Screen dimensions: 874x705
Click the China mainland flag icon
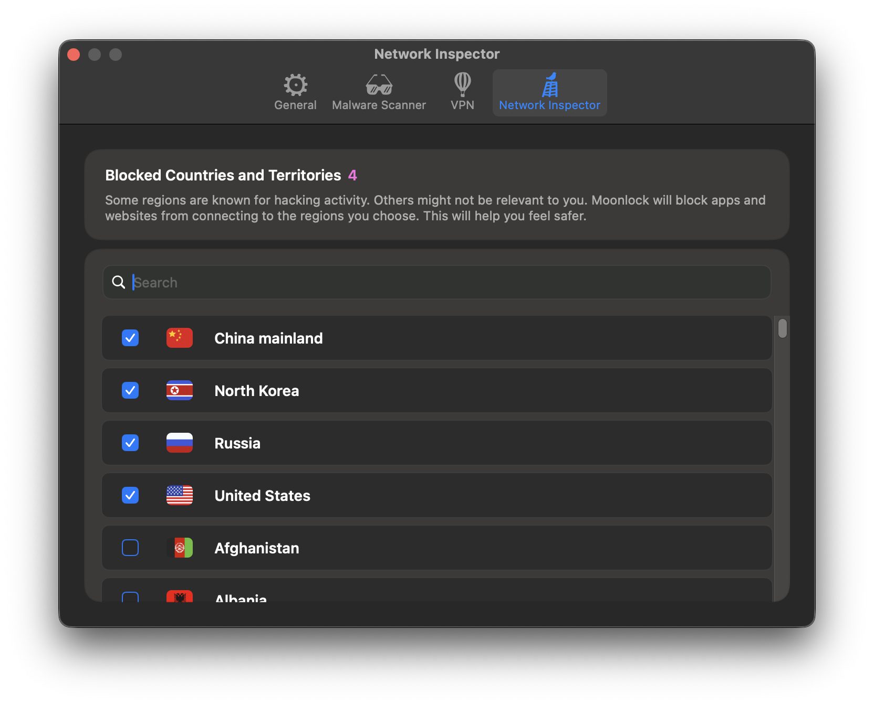(x=180, y=338)
